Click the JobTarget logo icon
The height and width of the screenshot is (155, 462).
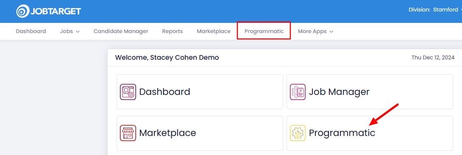pos(23,11)
